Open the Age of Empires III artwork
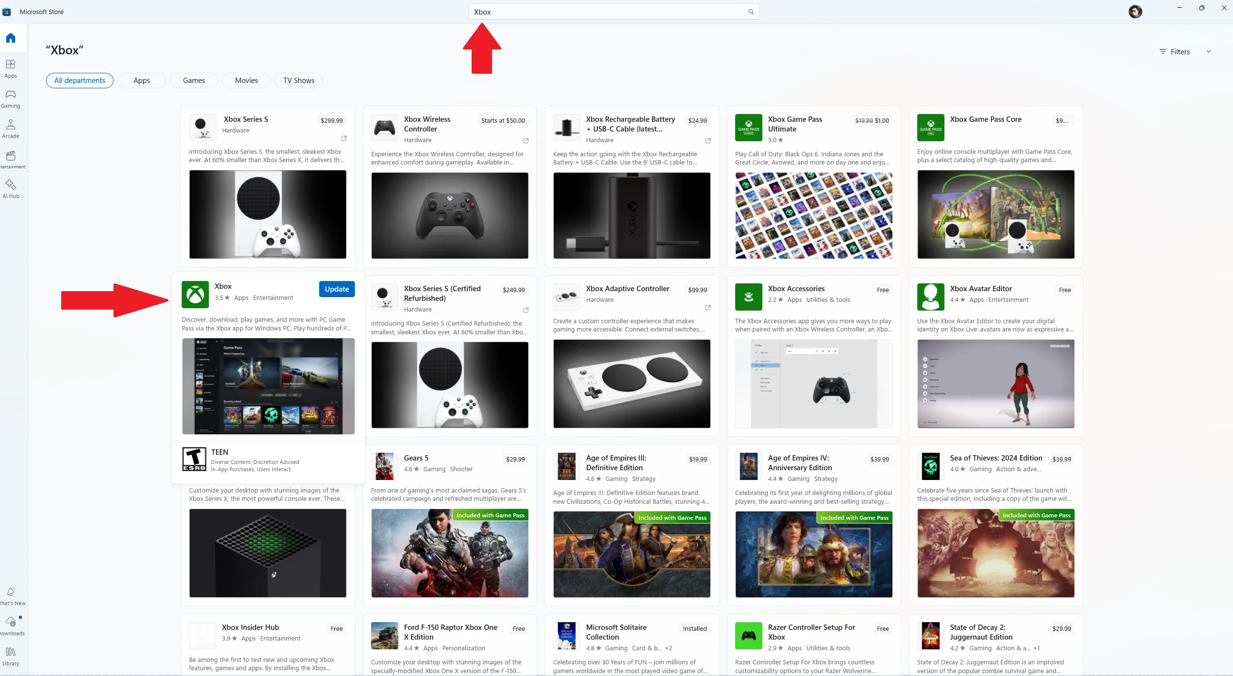1233x676 pixels. pyautogui.click(x=631, y=554)
